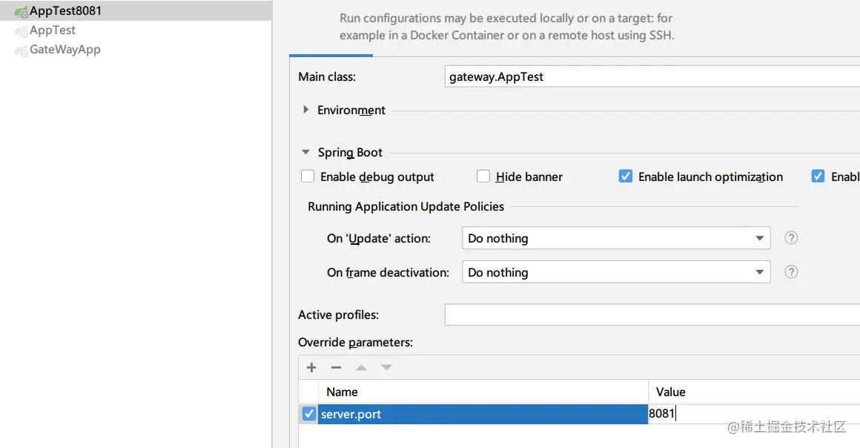The image size is (860, 448).
Task: Click the Spring Boot icon beside GateWayApp
Action: pos(21,50)
